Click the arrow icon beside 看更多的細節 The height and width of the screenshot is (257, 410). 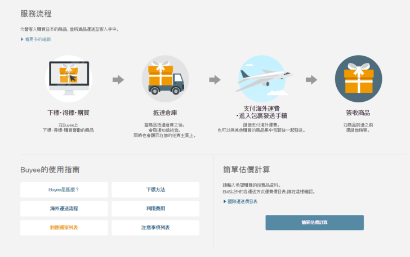click(x=22, y=39)
